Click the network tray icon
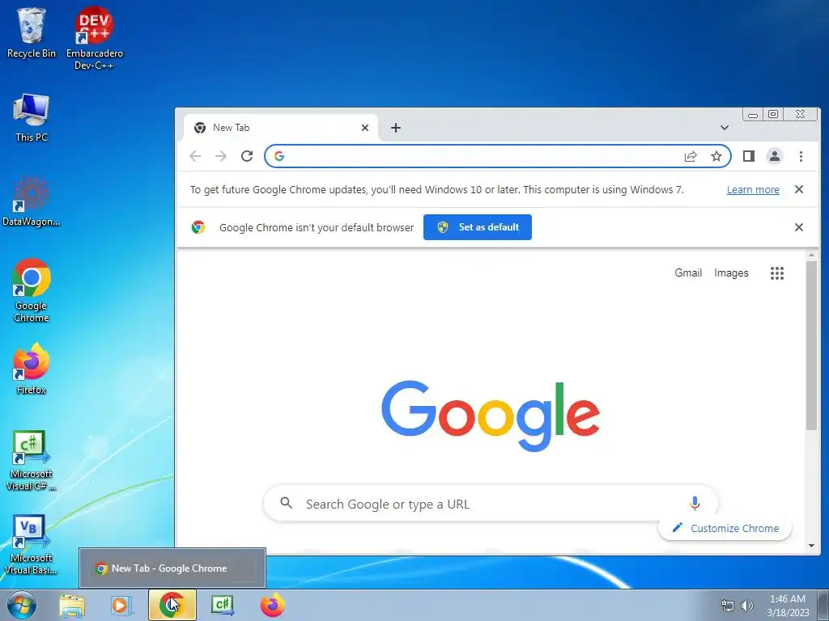The width and height of the screenshot is (829, 621). [728, 606]
